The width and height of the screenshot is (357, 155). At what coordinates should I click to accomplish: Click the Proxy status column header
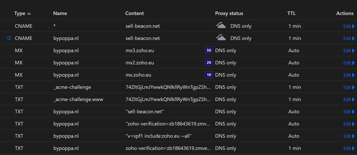[x=229, y=13]
